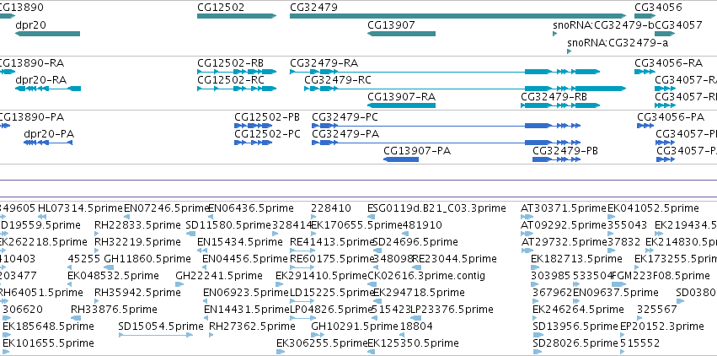Open the snoRNA:CG32479-a feature label
This screenshot has width=717, height=356.
[618, 42]
